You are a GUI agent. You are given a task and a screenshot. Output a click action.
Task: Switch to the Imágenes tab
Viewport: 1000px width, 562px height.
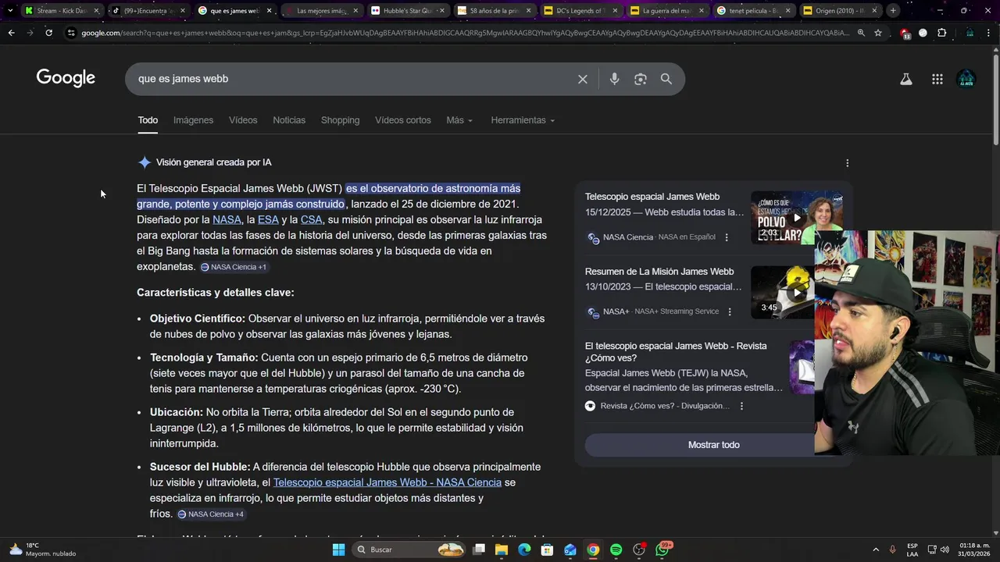coord(193,120)
